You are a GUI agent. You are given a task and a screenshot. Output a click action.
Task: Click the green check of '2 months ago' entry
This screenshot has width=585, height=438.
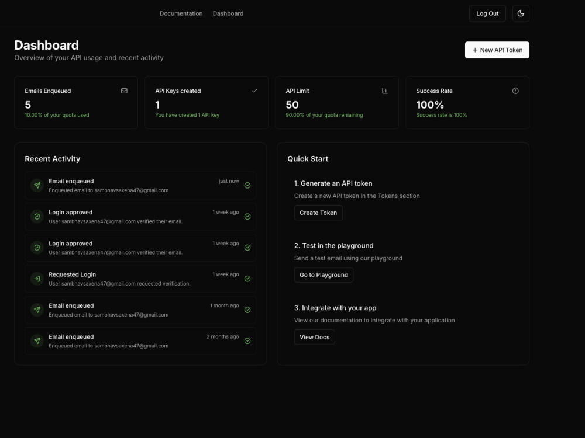247,341
